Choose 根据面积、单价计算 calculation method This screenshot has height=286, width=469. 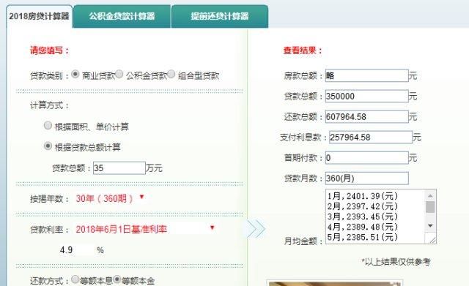[x=48, y=125]
